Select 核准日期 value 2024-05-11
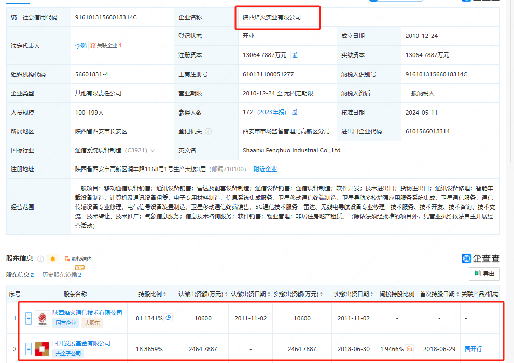The height and width of the screenshot is (363, 514). point(422,113)
